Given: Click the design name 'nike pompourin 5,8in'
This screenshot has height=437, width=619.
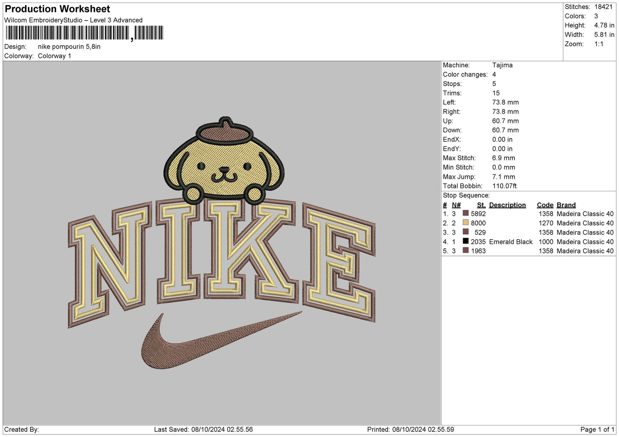Looking at the screenshot, I should [x=69, y=47].
